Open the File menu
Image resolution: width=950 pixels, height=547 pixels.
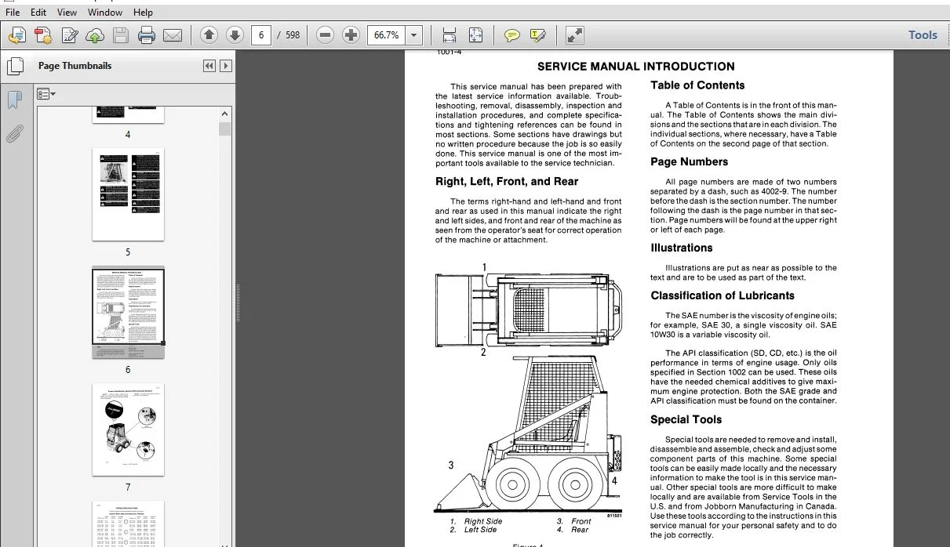coord(13,12)
